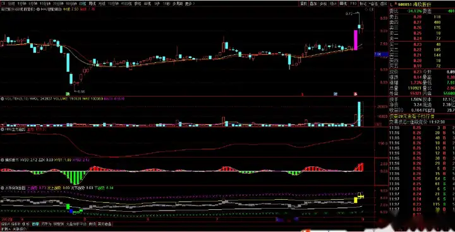Switch to the 月线 monthly chart
Screen dimensions: 455x232
point(101,4)
